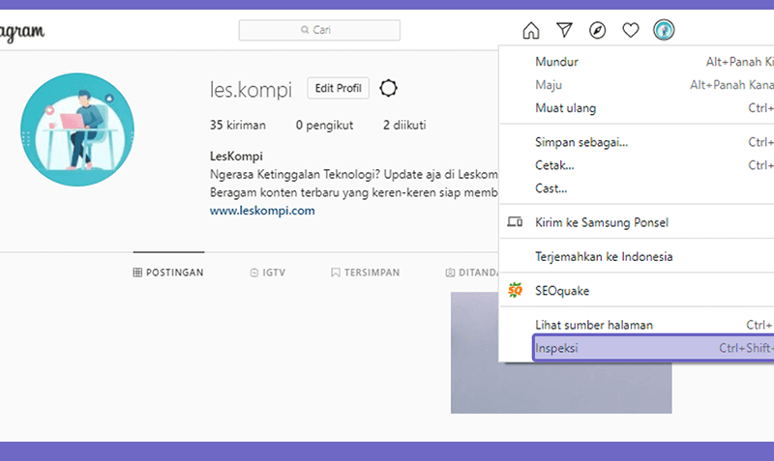The height and width of the screenshot is (461, 774).
Task: Go to Instagram home feed icon
Action: point(531,30)
